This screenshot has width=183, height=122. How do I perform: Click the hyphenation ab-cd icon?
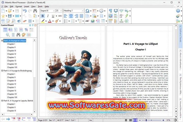[x=121, y=16]
